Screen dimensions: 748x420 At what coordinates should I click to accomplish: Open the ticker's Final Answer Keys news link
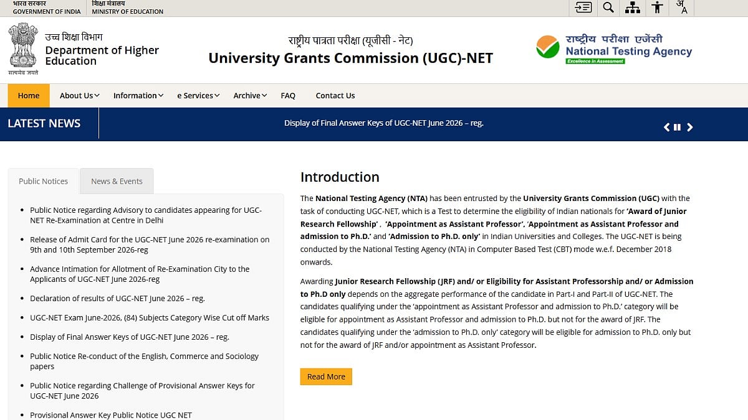384,123
